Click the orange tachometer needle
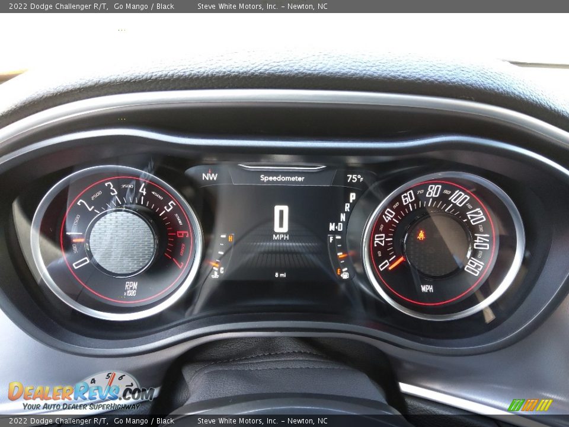Screen dimensions: 569x427 78,240
